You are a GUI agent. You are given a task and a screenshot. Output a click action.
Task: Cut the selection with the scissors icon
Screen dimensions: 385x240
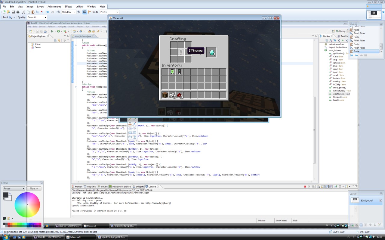click(x=24, y=12)
